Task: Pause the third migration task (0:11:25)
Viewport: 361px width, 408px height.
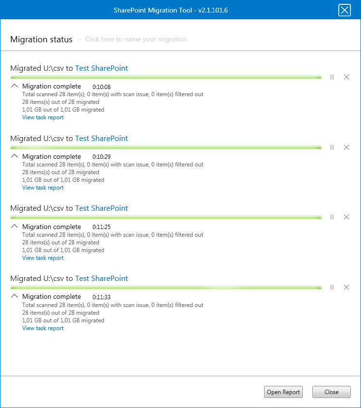Action: tap(332, 217)
